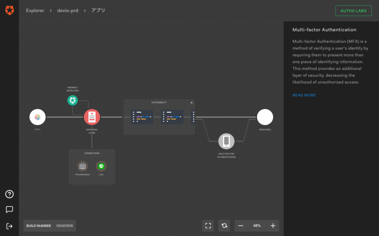Open the first rule card in Extensibility
This screenshot has height=236, width=379.
point(142,117)
